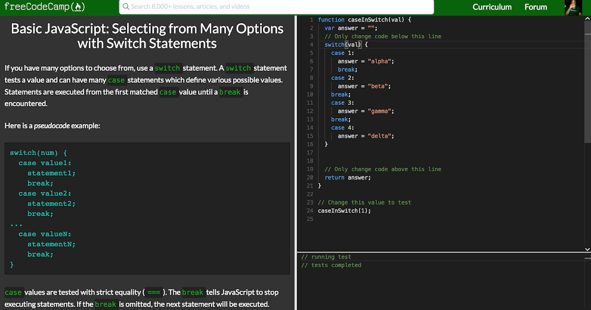Click comment 'Only change code below this line'
Image resolution: width=591 pixels, height=310 pixels.
point(383,36)
